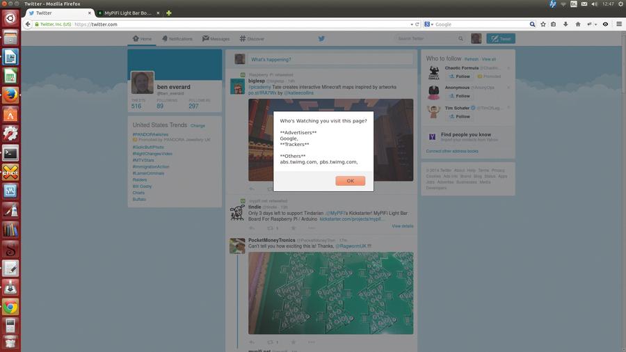Viewport: 626px width, 352px height.
Task: Launch Terminal from the dock
Action: point(10,153)
